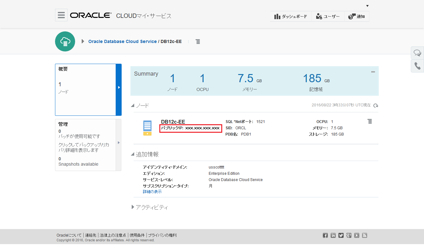Click the DB12c-EE node server icon

click(147, 128)
